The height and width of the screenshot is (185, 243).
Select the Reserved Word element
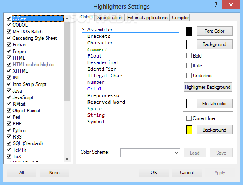tap(106, 102)
